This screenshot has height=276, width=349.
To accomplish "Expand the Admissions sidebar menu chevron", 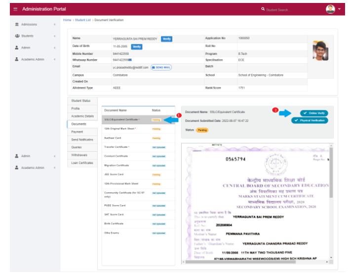I will click(54, 24).
